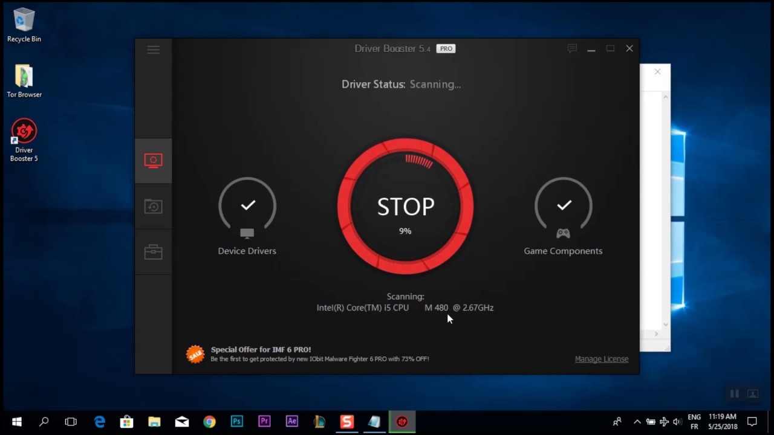The width and height of the screenshot is (774, 435).
Task: Open the Manage License link
Action: pos(602,359)
